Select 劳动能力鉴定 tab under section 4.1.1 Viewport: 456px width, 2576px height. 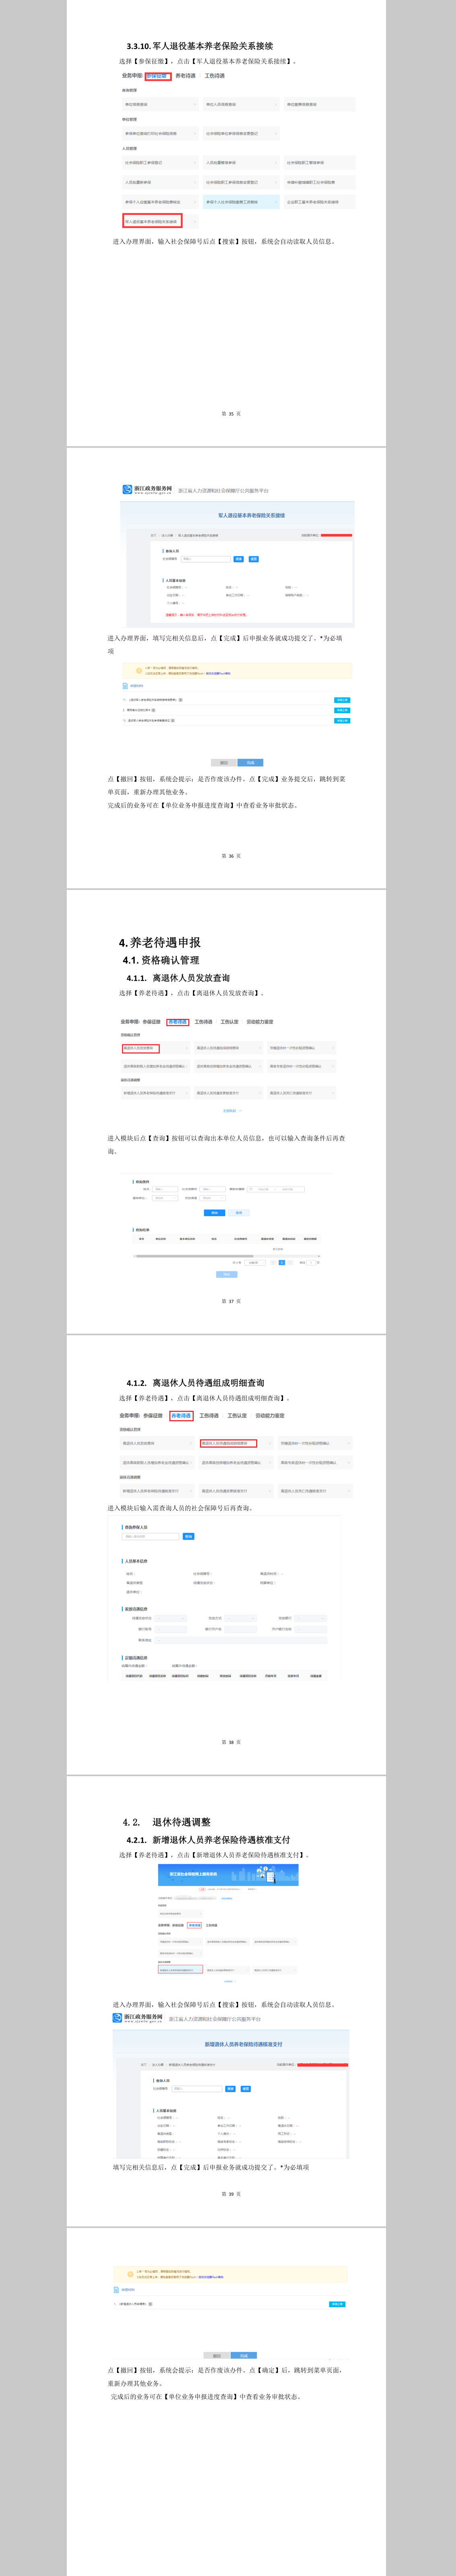pos(260,1022)
